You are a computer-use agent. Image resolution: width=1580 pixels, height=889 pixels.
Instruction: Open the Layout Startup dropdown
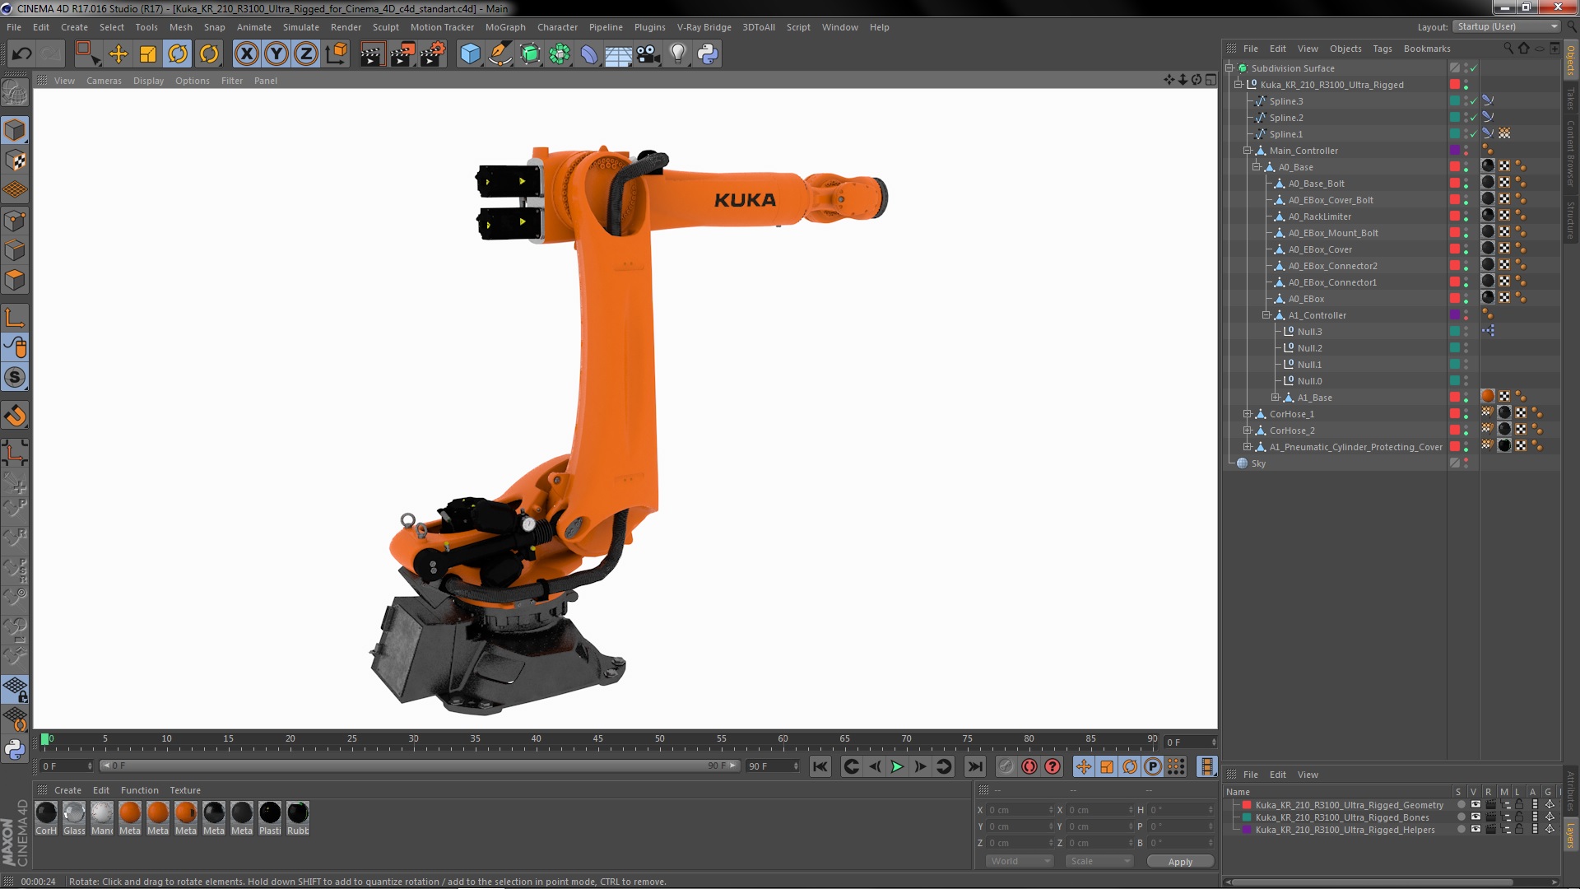pyautogui.click(x=1507, y=26)
